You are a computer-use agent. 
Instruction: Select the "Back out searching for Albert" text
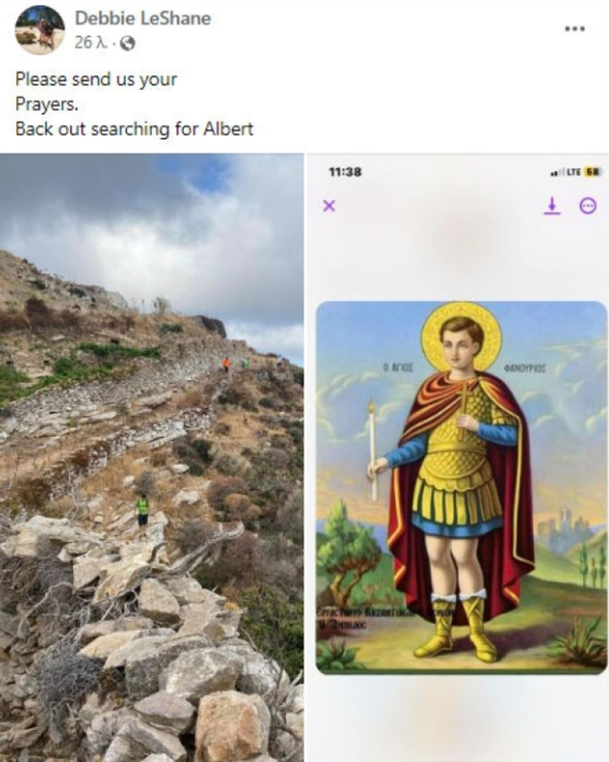pyautogui.click(x=134, y=129)
